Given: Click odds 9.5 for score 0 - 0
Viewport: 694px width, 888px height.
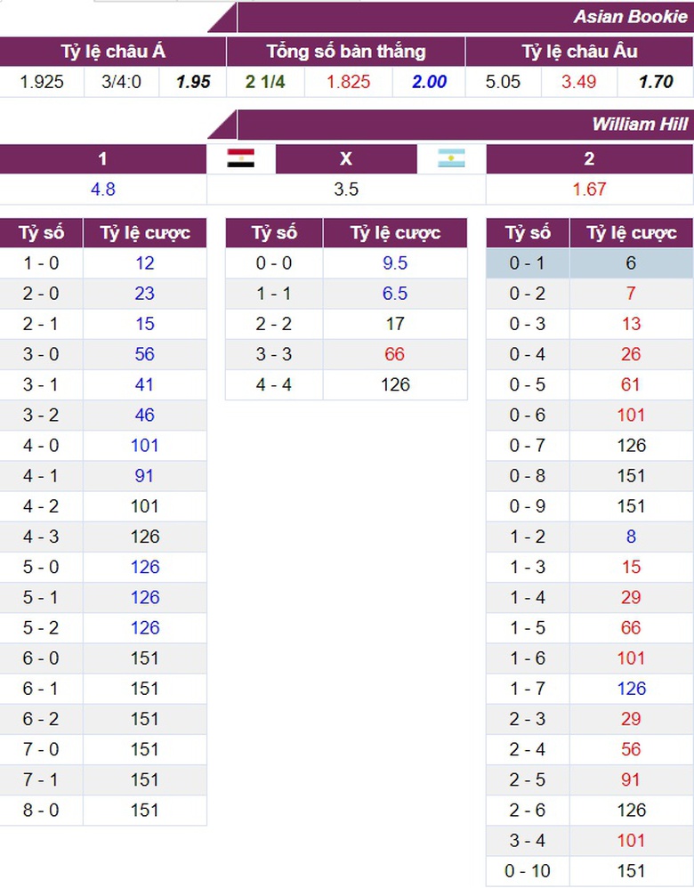Looking at the screenshot, I should pyautogui.click(x=395, y=263).
